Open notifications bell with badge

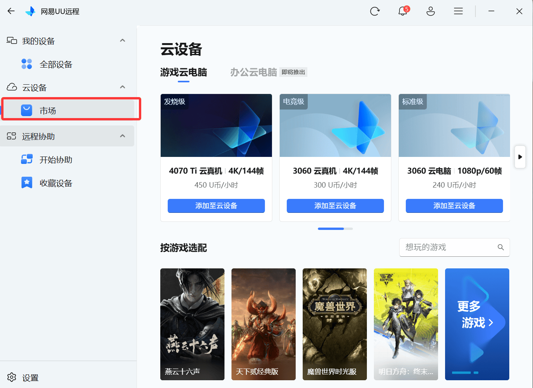coord(403,11)
